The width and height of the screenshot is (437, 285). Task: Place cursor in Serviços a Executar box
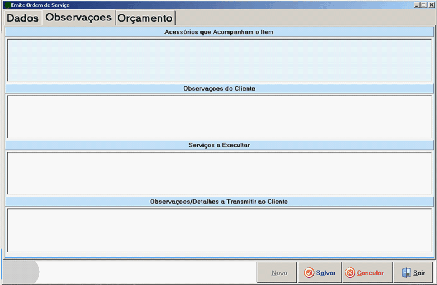click(219, 173)
